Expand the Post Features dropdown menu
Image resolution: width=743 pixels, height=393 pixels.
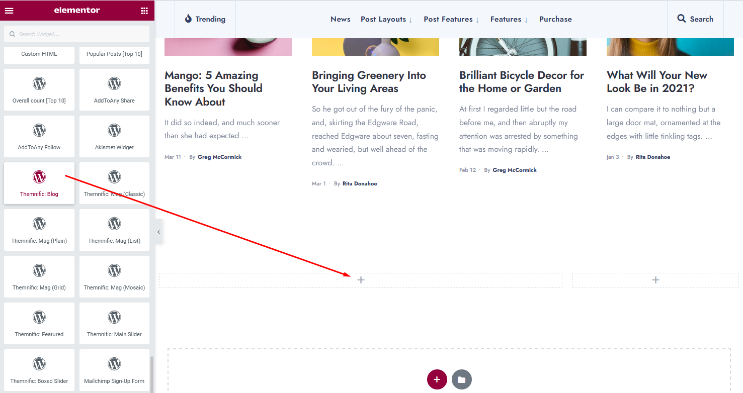[x=451, y=19]
